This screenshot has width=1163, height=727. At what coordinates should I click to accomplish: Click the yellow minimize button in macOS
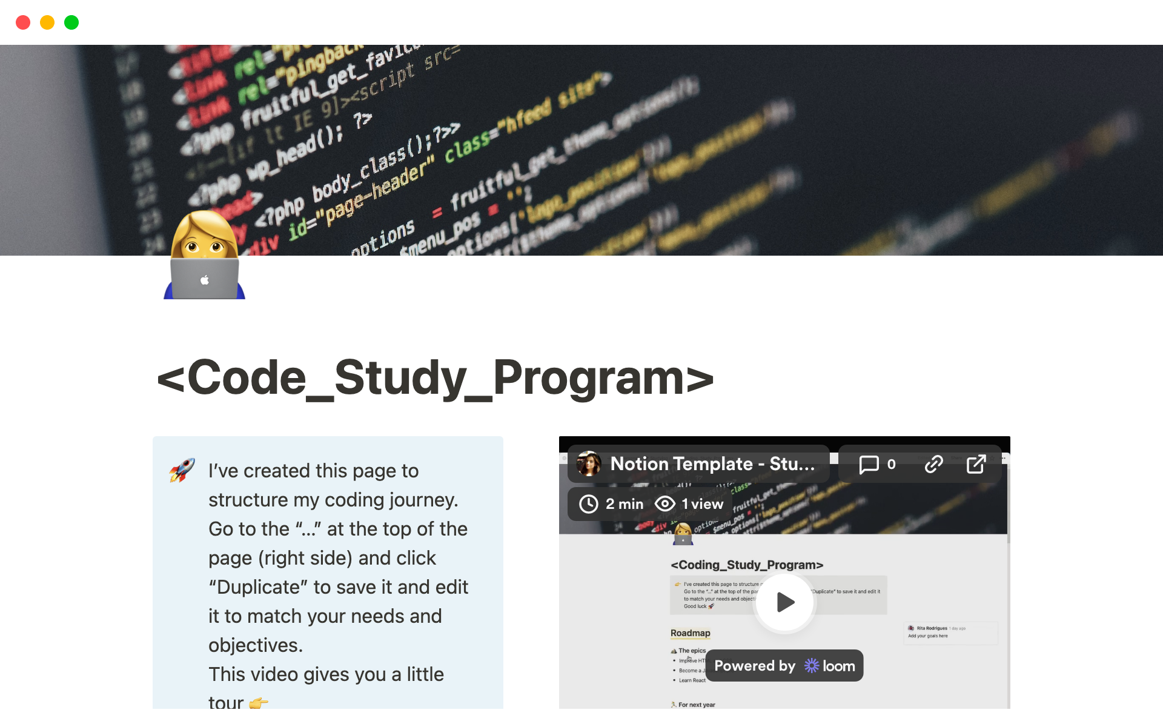coord(46,22)
